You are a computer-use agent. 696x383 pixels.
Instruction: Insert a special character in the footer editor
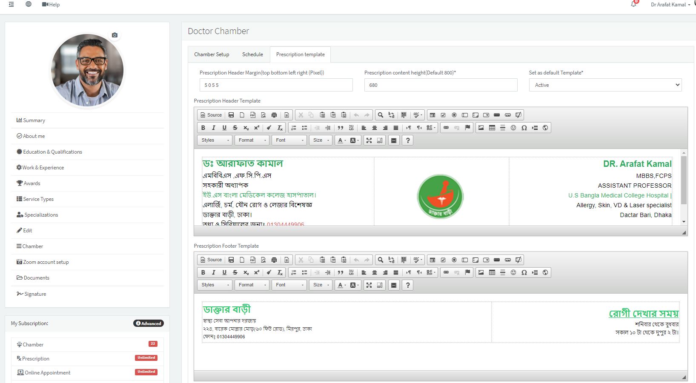(524, 273)
